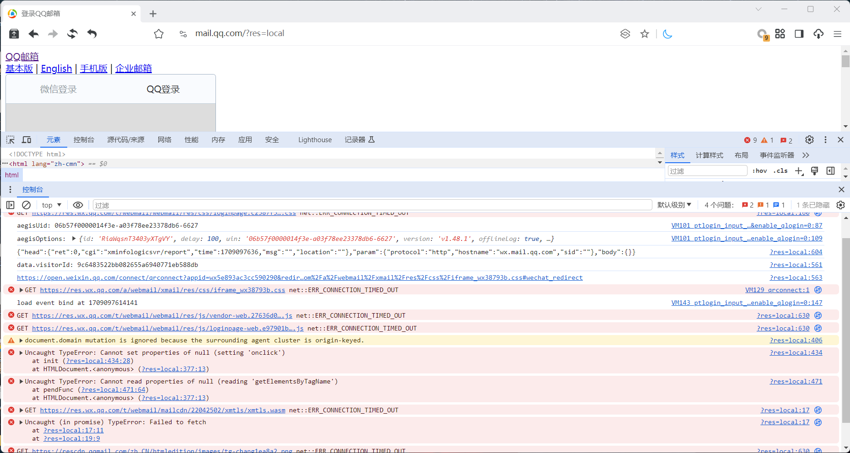Click the reload page icon
The image size is (850, 453).
[x=72, y=34]
